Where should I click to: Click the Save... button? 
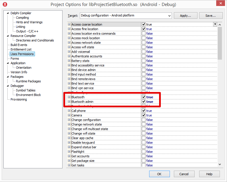point(211,16)
